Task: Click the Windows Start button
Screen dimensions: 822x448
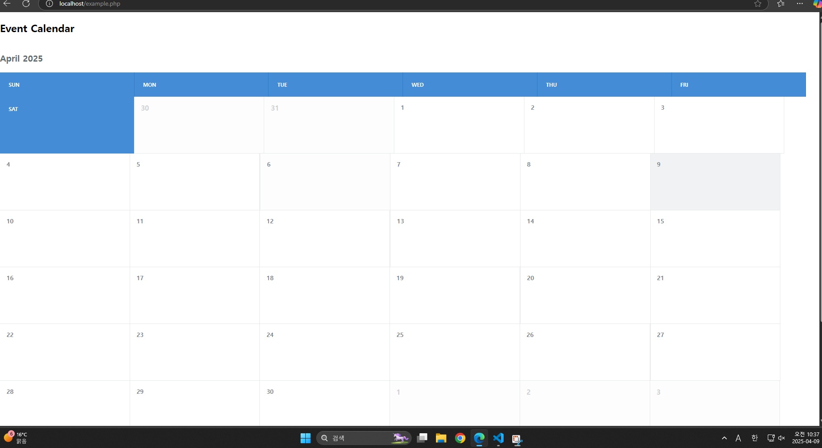Action: pos(305,438)
